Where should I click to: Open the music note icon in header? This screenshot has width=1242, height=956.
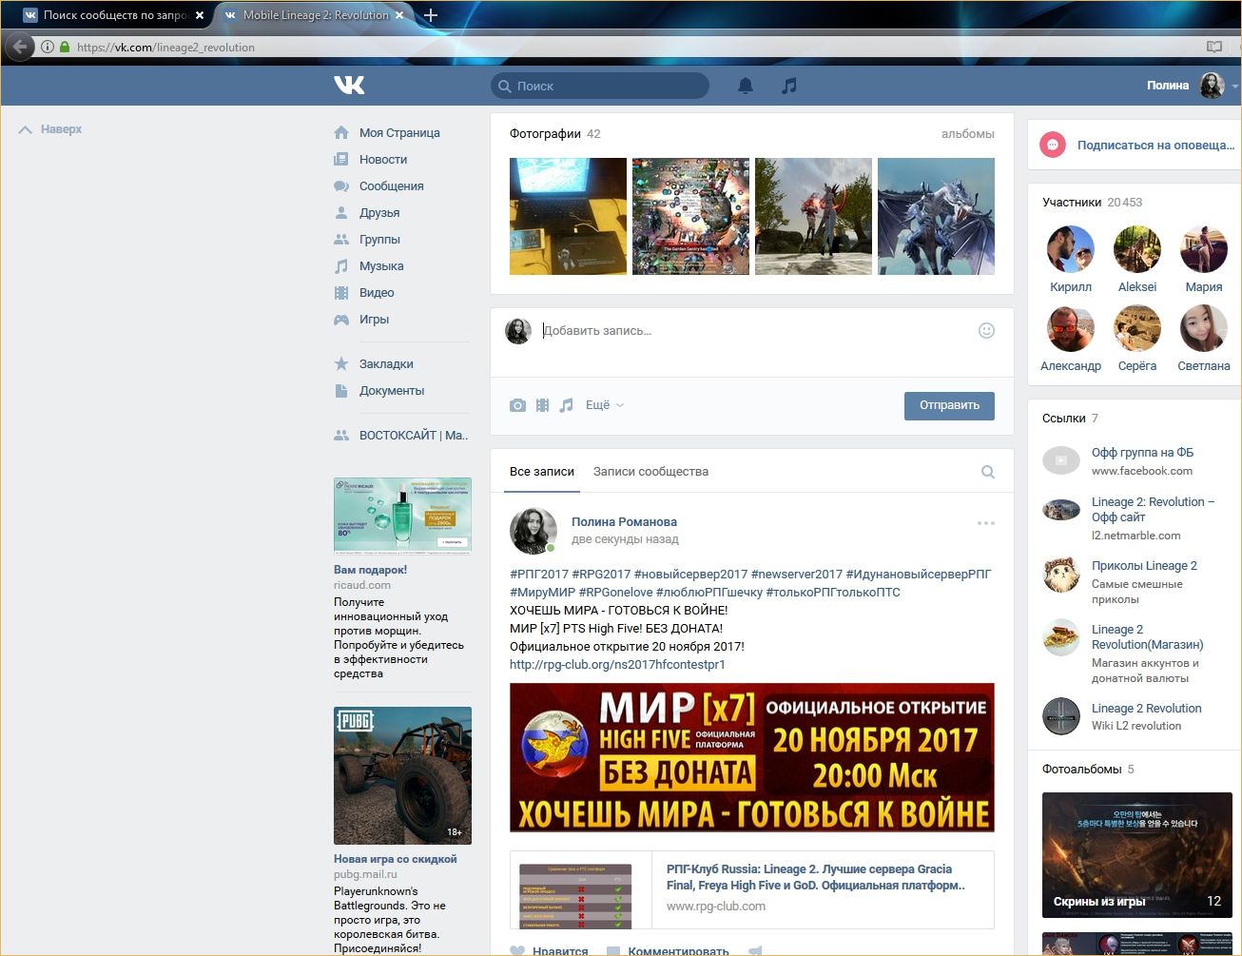788,86
